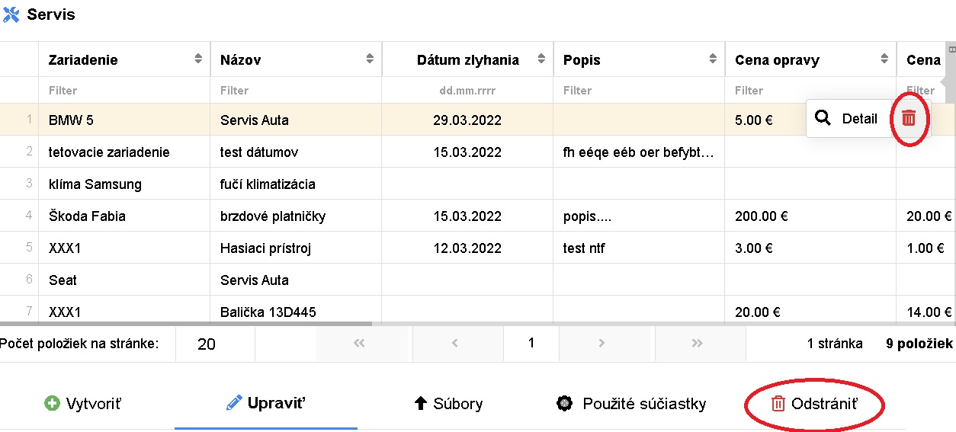Click the Zariadenie filter field
The height and width of the screenshot is (432, 956).
(124, 91)
